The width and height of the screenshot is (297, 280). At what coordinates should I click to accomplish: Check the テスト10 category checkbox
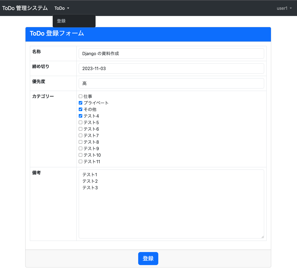click(x=81, y=155)
